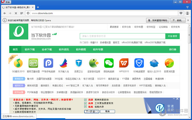The width and height of the screenshot is (192, 120).
Task: Open the 排行榜 navigation item
Action: [x=173, y=50]
